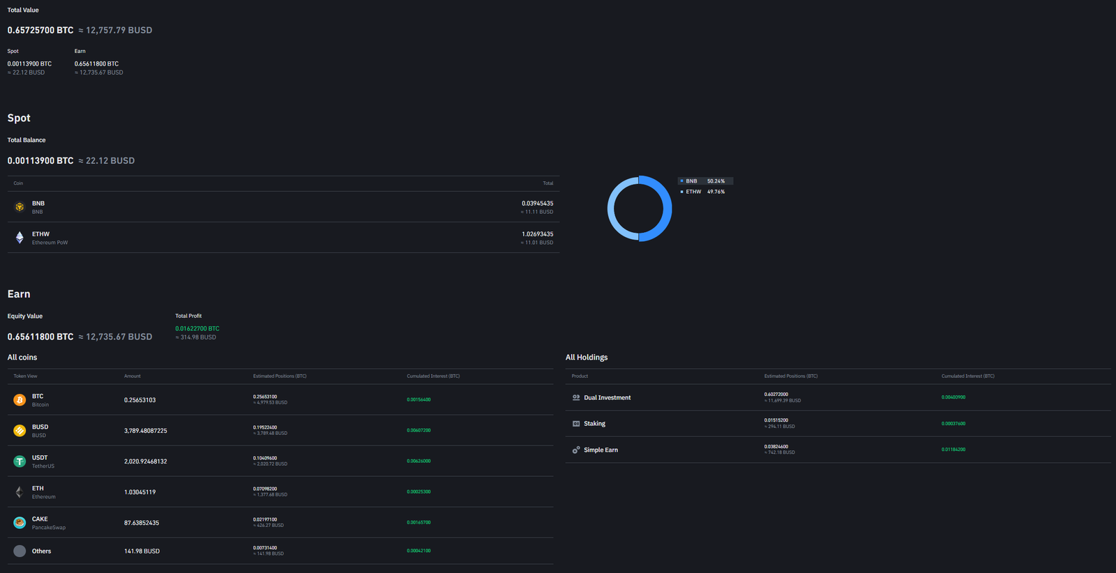Viewport: 1116px width, 573px height.
Task: Click the gray Others circle icon
Action: pos(20,551)
